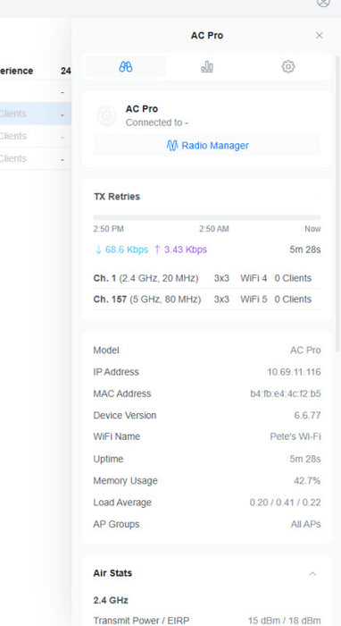Click the 2:50 AM timeline label
This screenshot has height=626, width=341.
tap(214, 229)
